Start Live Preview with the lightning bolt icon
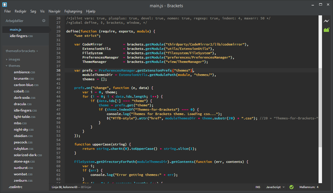The height and width of the screenshot is (193, 333). [x=326, y=21]
